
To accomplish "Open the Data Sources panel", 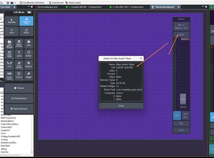I will [19, 109].
